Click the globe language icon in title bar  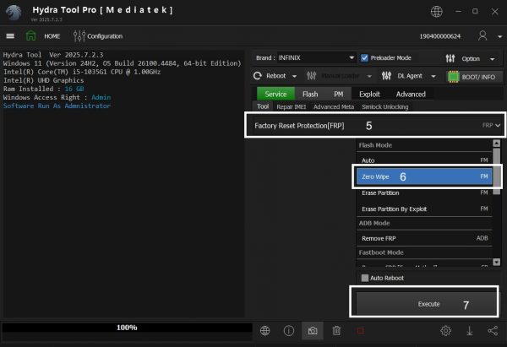[437, 12]
